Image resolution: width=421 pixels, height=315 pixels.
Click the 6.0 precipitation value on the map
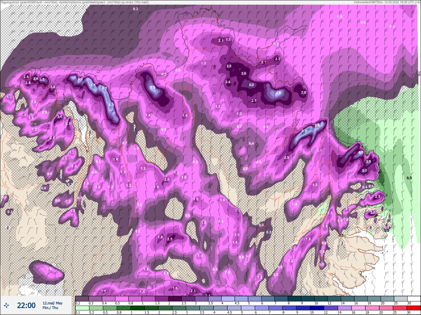[304, 131]
